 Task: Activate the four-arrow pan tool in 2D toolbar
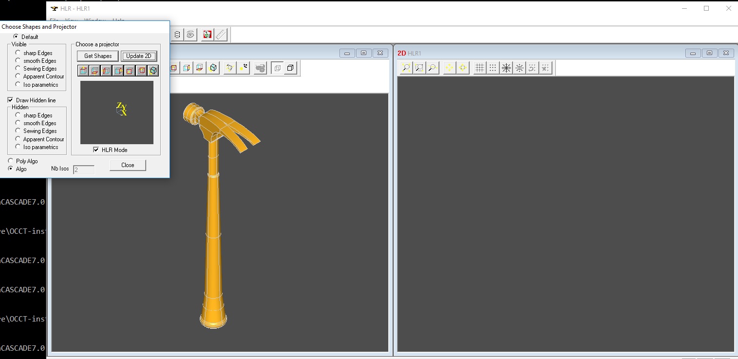[449, 68]
